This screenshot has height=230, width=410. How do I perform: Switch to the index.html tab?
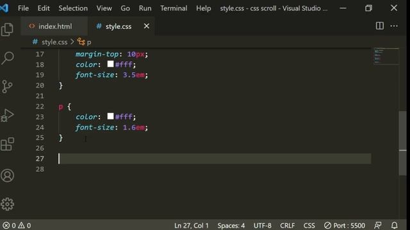pyautogui.click(x=54, y=26)
